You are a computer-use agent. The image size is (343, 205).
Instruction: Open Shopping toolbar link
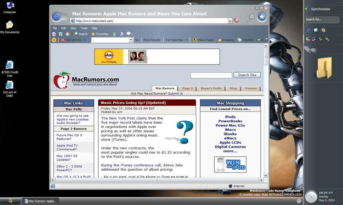(x=226, y=40)
